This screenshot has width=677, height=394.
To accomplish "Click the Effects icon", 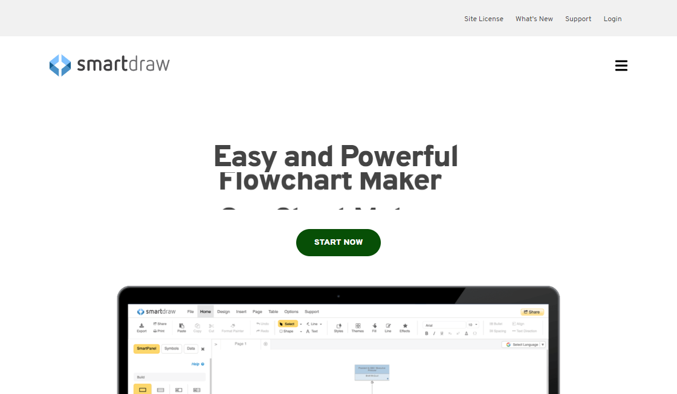I will [x=406, y=327].
